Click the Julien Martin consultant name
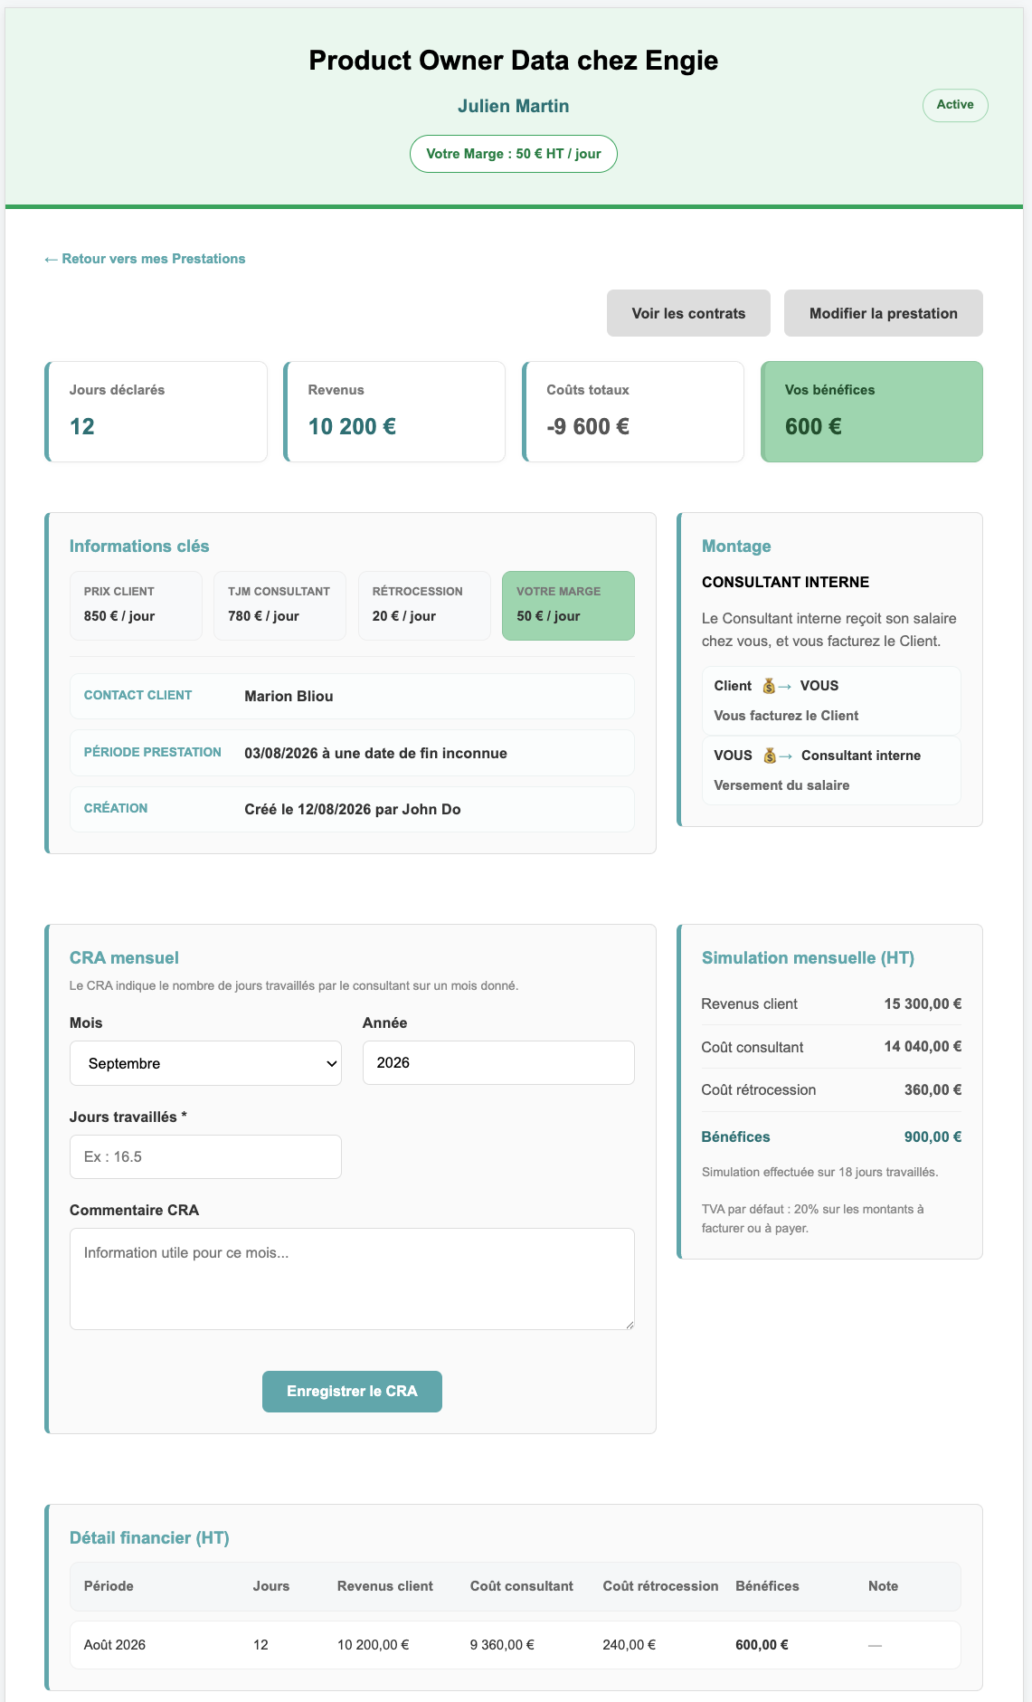The height and width of the screenshot is (1702, 1032). pos(514,106)
